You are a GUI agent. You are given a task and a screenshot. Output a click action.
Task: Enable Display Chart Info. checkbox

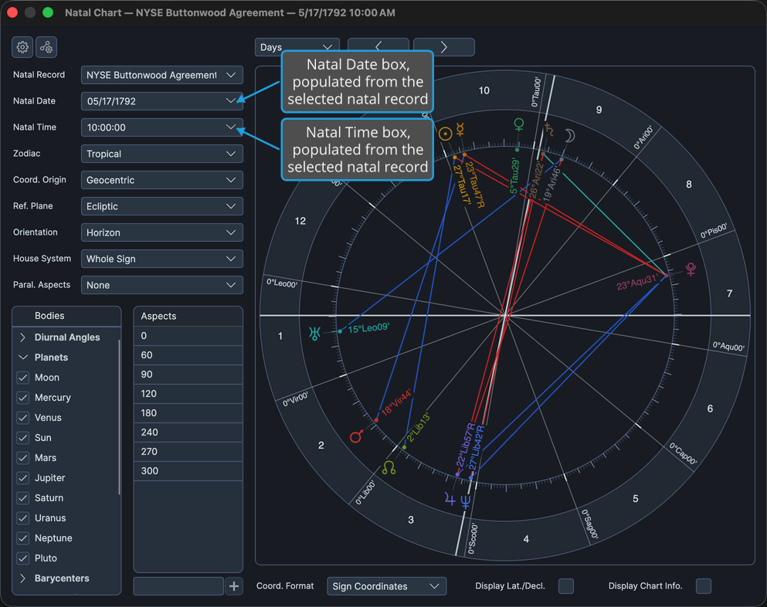pyautogui.click(x=704, y=586)
